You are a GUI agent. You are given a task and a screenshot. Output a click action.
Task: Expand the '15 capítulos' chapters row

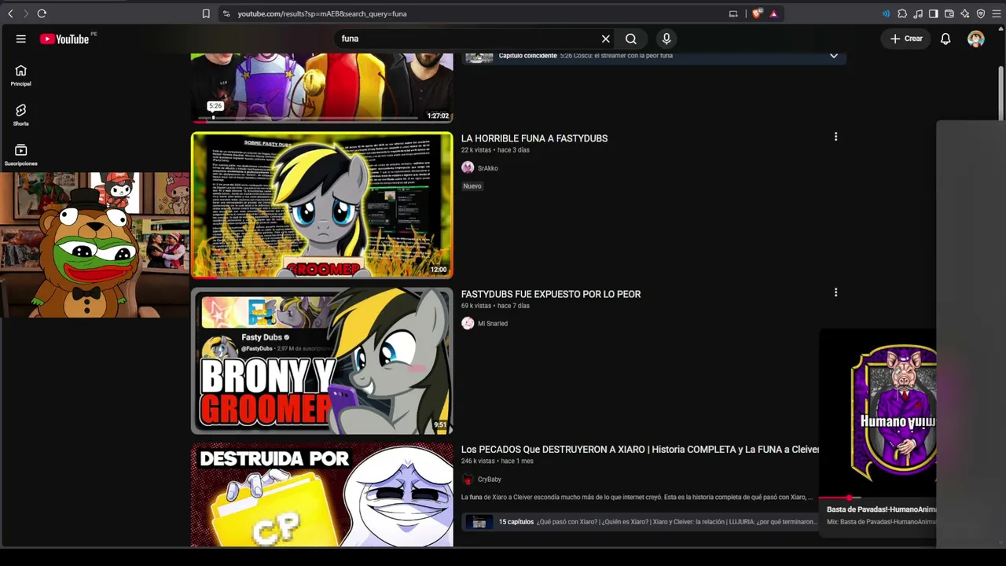point(641,522)
